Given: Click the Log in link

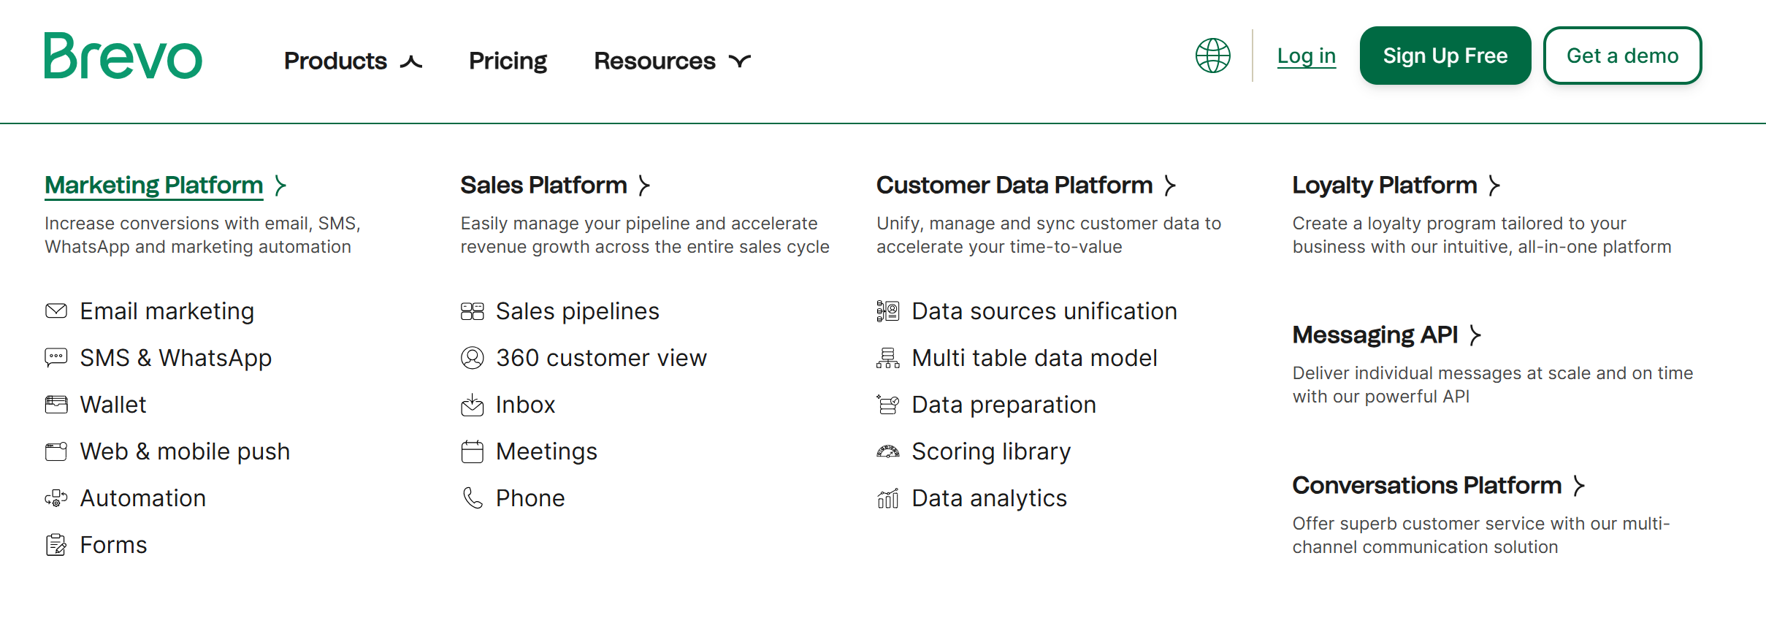Looking at the screenshot, I should coord(1307,56).
